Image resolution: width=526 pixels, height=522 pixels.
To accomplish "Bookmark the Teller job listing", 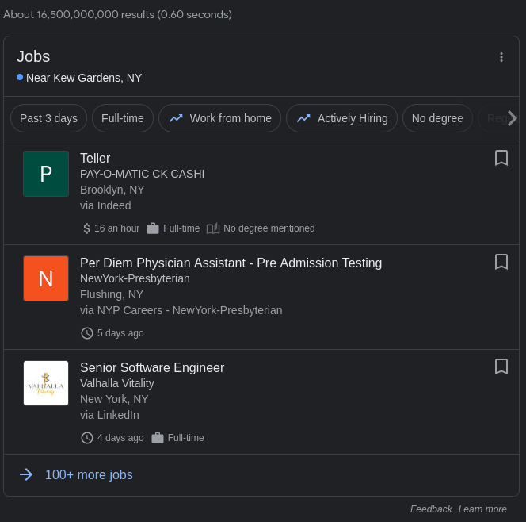I will pyautogui.click(x=501, y=158).
